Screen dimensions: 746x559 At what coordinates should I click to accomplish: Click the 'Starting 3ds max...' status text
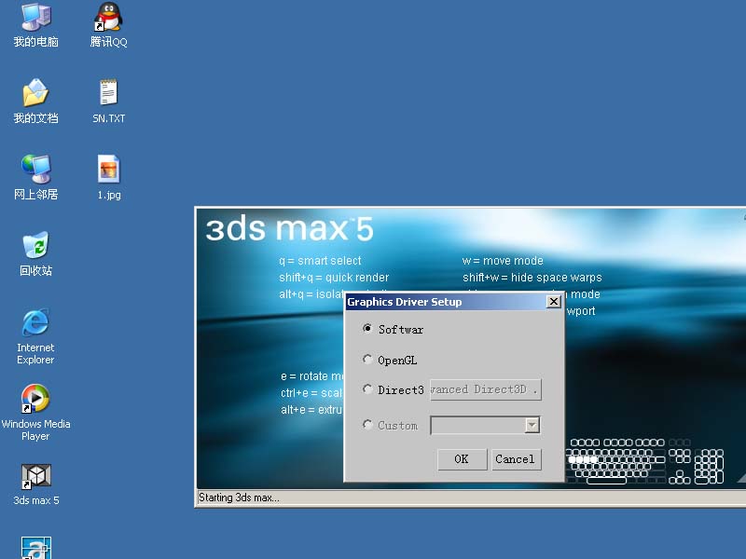click(x=239, y=498)
